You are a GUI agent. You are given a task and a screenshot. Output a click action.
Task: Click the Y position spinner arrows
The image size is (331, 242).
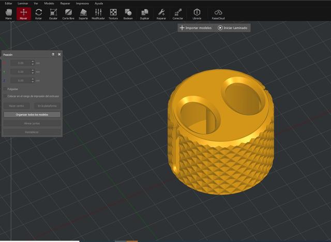(33, 72)
